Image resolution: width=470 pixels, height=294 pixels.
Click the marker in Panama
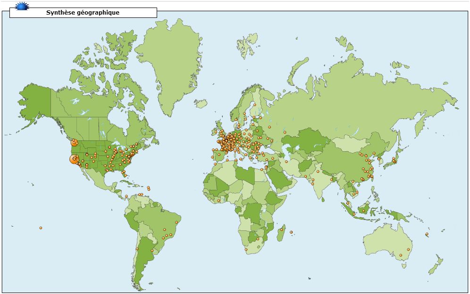tap(126, 196)
